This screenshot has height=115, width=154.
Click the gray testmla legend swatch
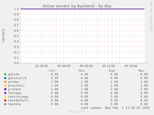pyautogui.click(x=5, y=104)
